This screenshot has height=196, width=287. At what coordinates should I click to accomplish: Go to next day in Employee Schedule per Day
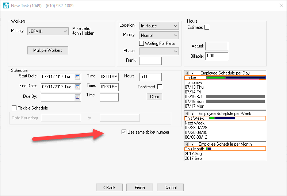[x=192, y=73]
